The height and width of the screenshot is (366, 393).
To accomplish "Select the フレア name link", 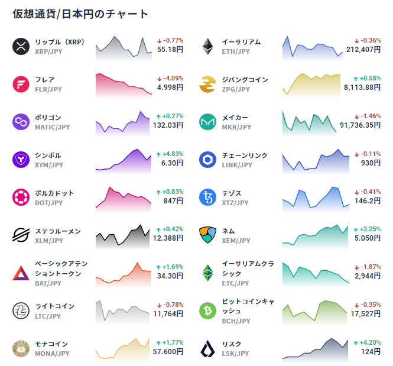I will point(44,80).
